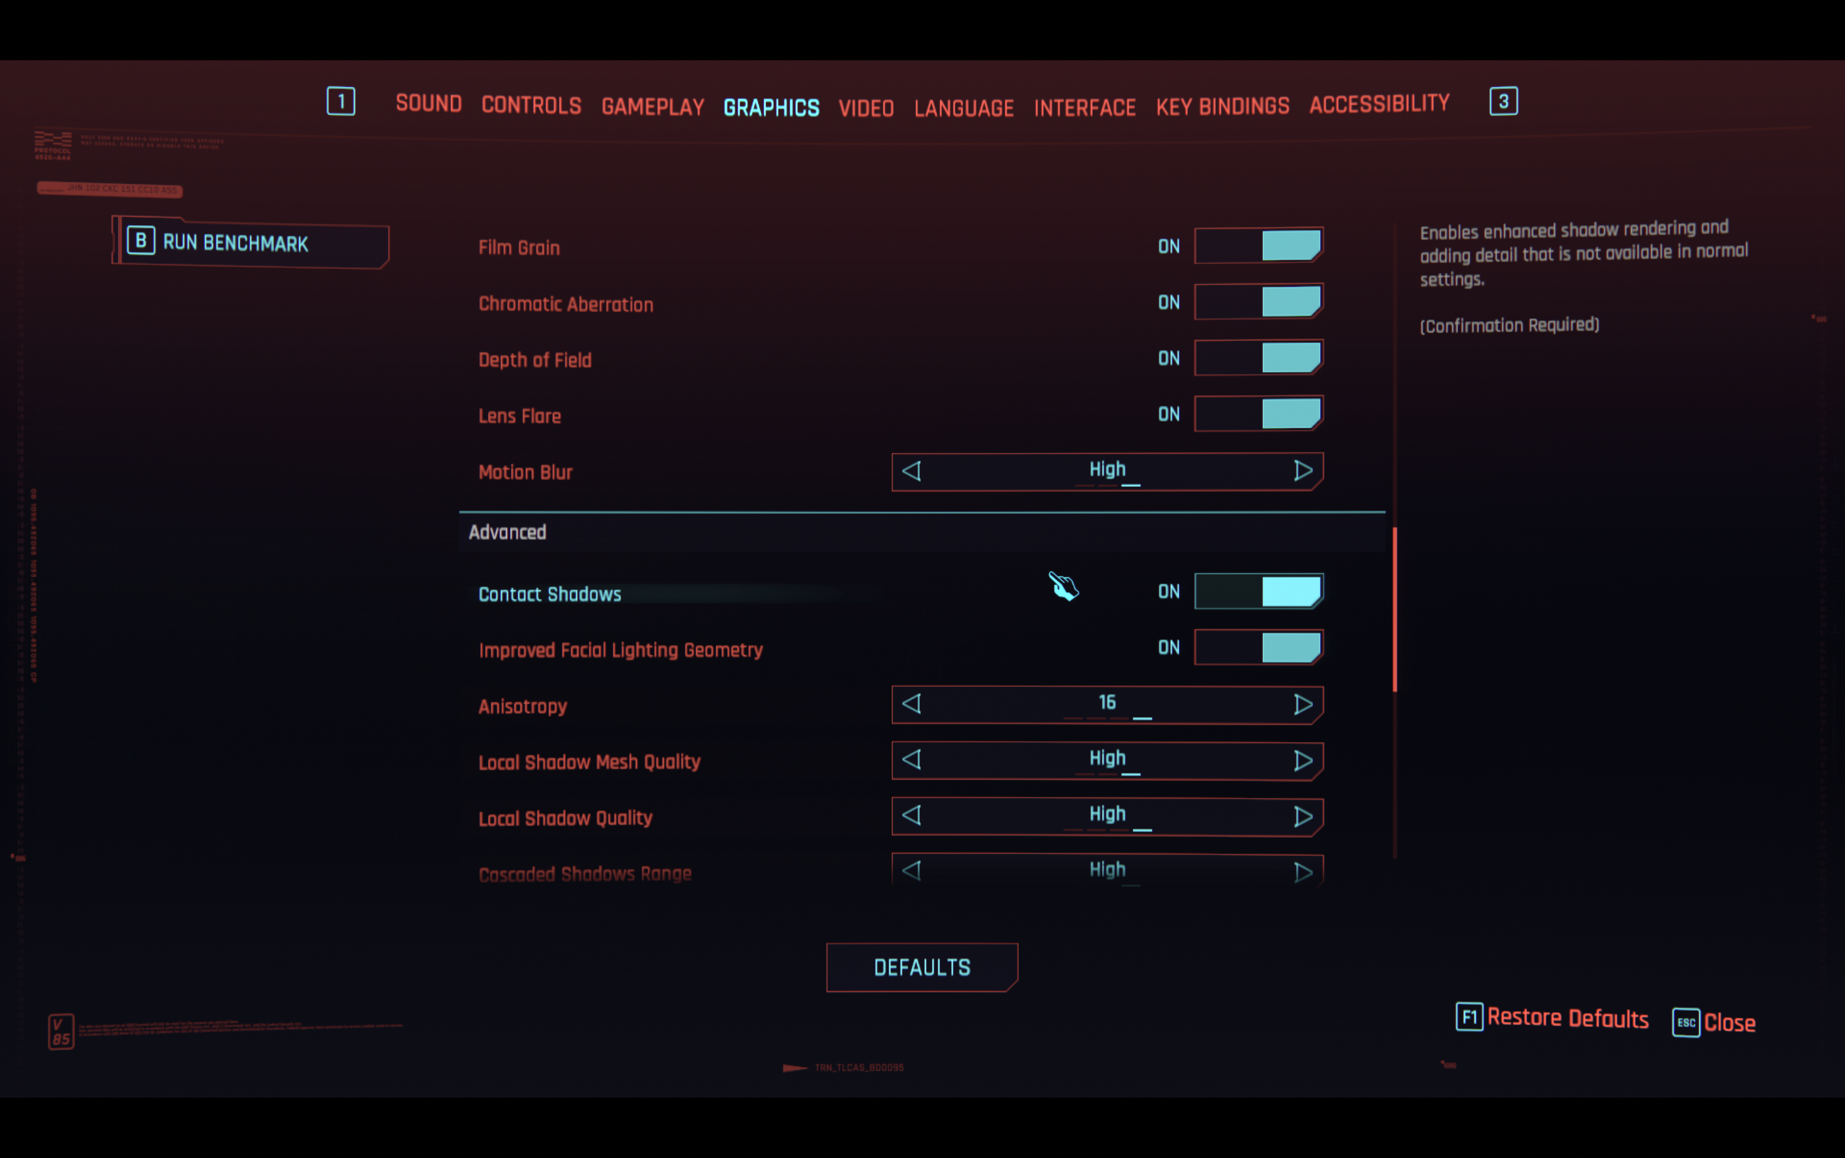Click the Run Benchmark button
Screen dimensions: 1845x1158
250,243
